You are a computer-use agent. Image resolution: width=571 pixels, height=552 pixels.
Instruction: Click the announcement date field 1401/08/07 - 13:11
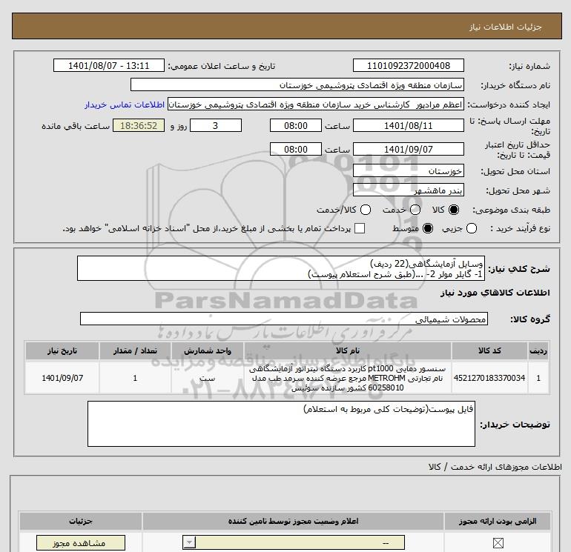(109, 65)
